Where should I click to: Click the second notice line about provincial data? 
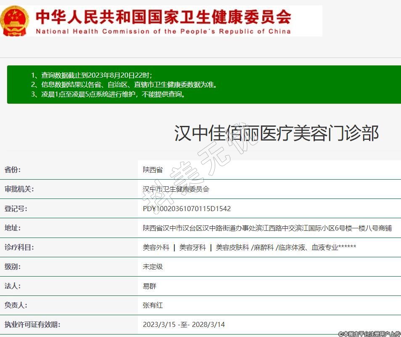[x=124, y=84]
